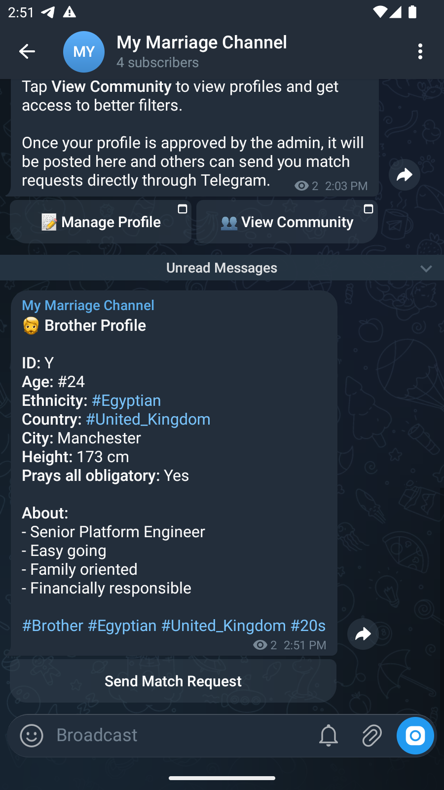Collapse the Unread Messages bar with its chevron
Image resolution: width=444 pixels, height=790 pixels.
point(425,268)
